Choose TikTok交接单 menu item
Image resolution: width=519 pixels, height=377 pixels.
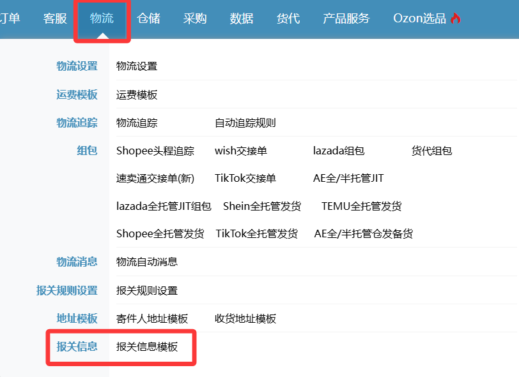click(245, 179)
